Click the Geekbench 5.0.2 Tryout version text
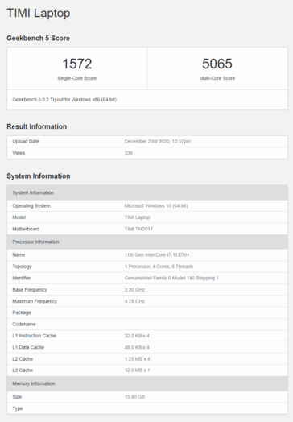This screenshot has height=422, width=293. 64,100
